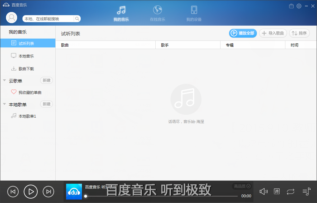Open the playlist queue icon
This screenshot has height=203, width=317.
tap(307, 191)
